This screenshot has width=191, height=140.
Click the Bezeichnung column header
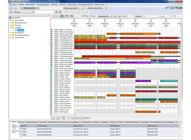tap(55, 126)
